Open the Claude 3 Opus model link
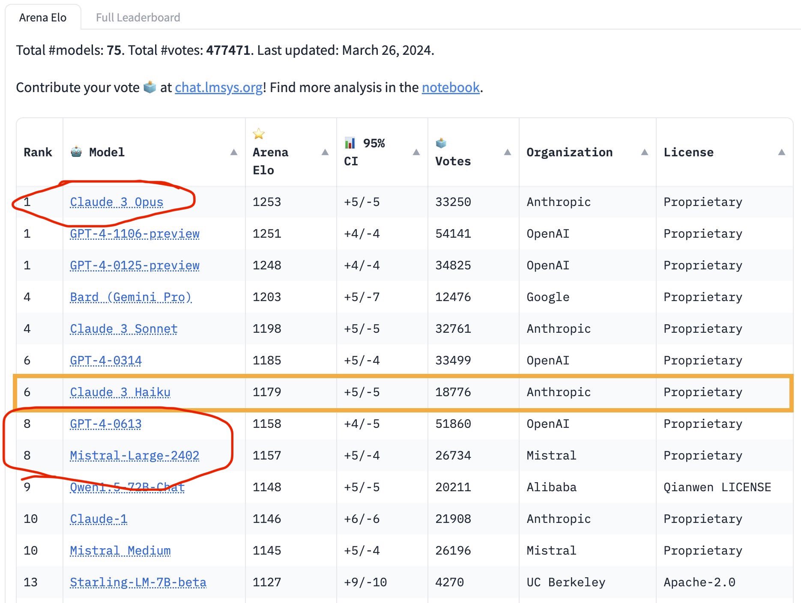 point(117,202)
